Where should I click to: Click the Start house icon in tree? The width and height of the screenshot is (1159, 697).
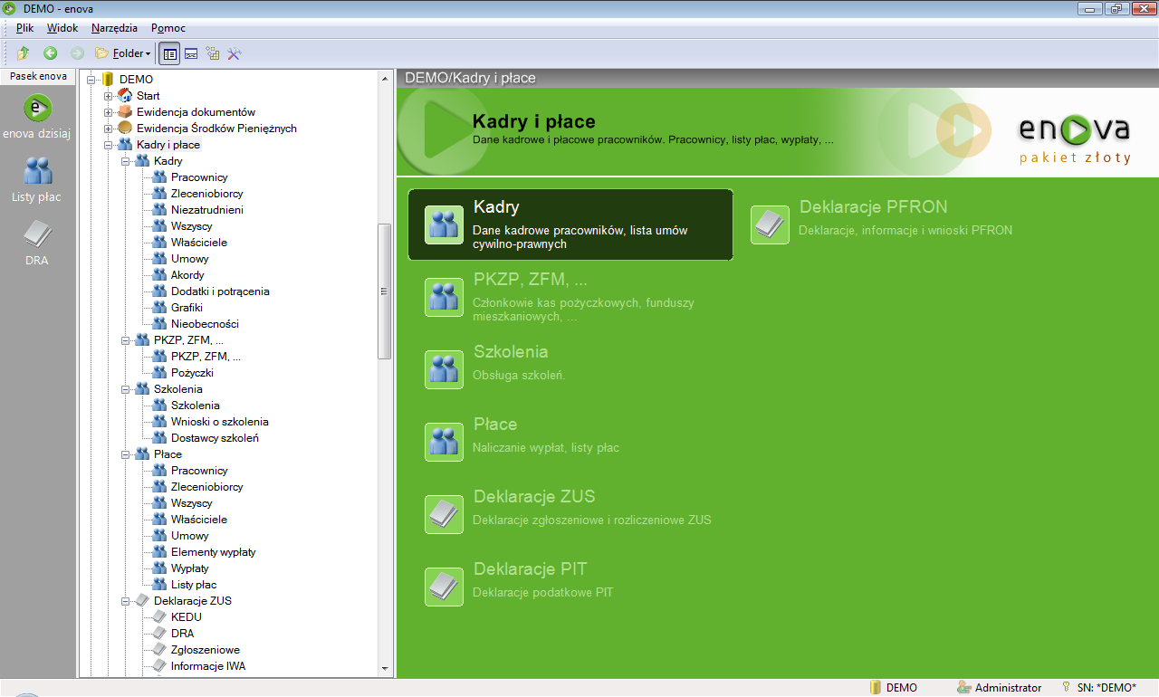[x=125, y=96]
